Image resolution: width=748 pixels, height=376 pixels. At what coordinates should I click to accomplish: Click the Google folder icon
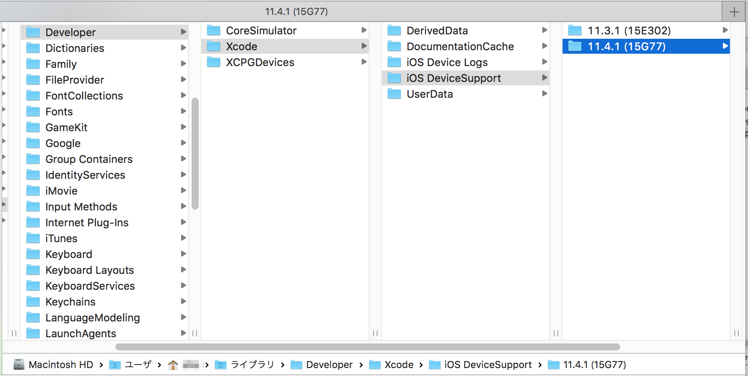pyautogui.click(x=33, y=143)
